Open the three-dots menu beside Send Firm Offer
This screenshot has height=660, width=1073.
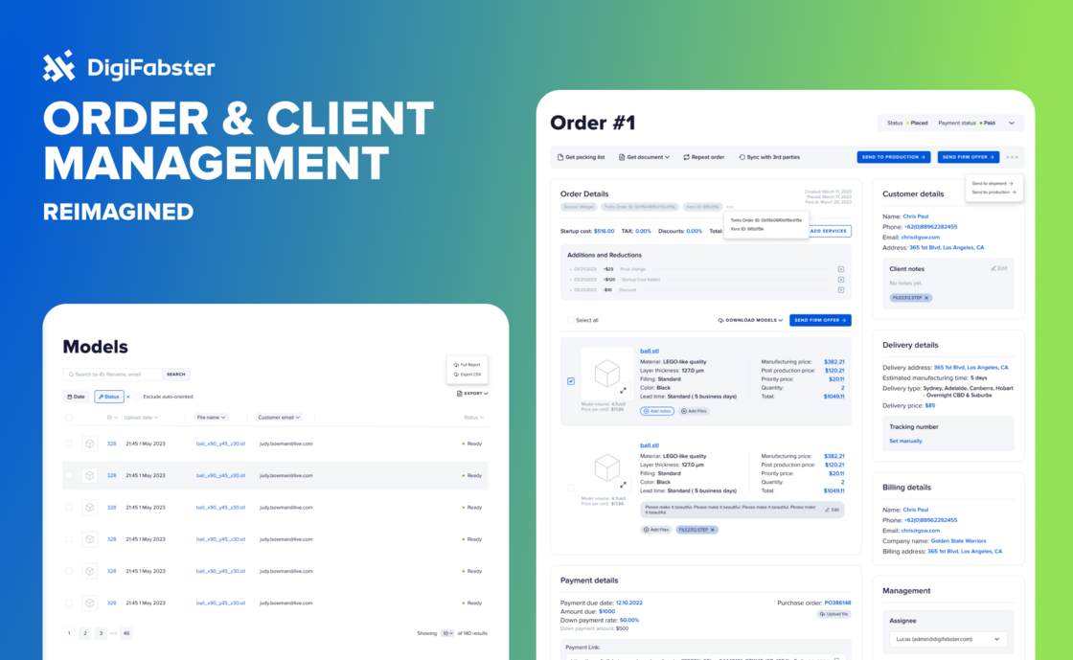pos(1012,157)
